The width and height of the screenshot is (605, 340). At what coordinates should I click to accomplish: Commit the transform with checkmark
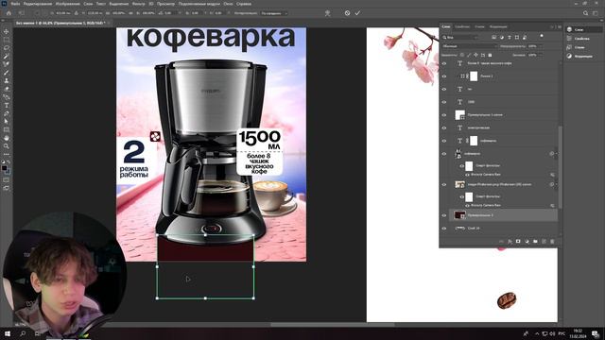[357, 13]
